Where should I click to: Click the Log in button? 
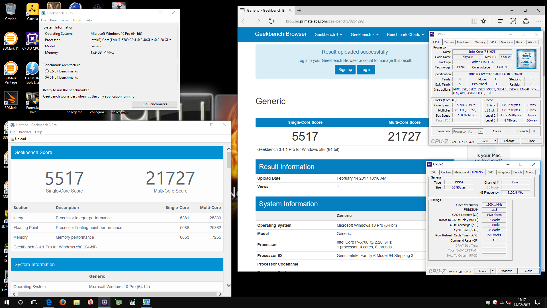[366, 70]
